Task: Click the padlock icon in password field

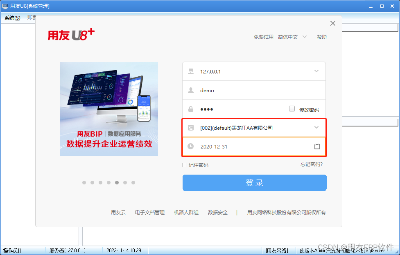Action: 190,109
